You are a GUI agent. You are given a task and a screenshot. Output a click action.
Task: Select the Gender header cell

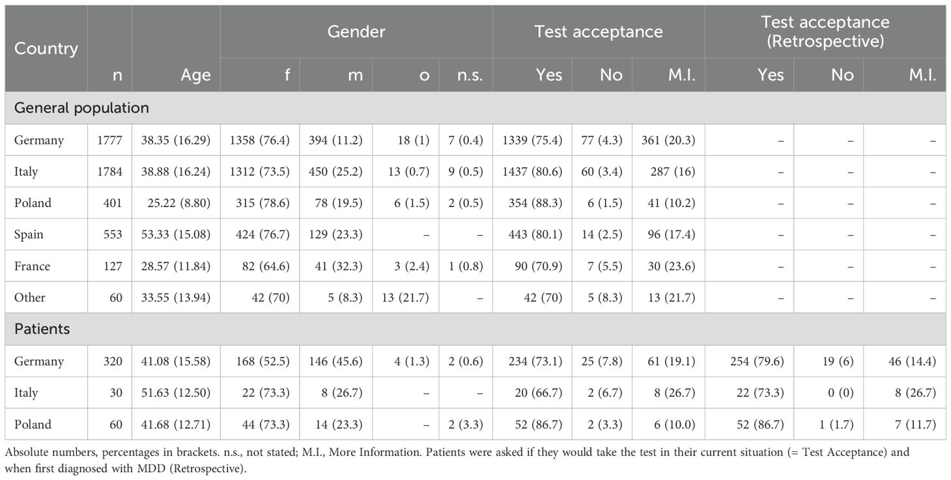(x=356, y=31)
